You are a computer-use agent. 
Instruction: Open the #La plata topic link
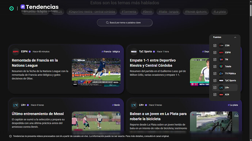coord(233,105)
